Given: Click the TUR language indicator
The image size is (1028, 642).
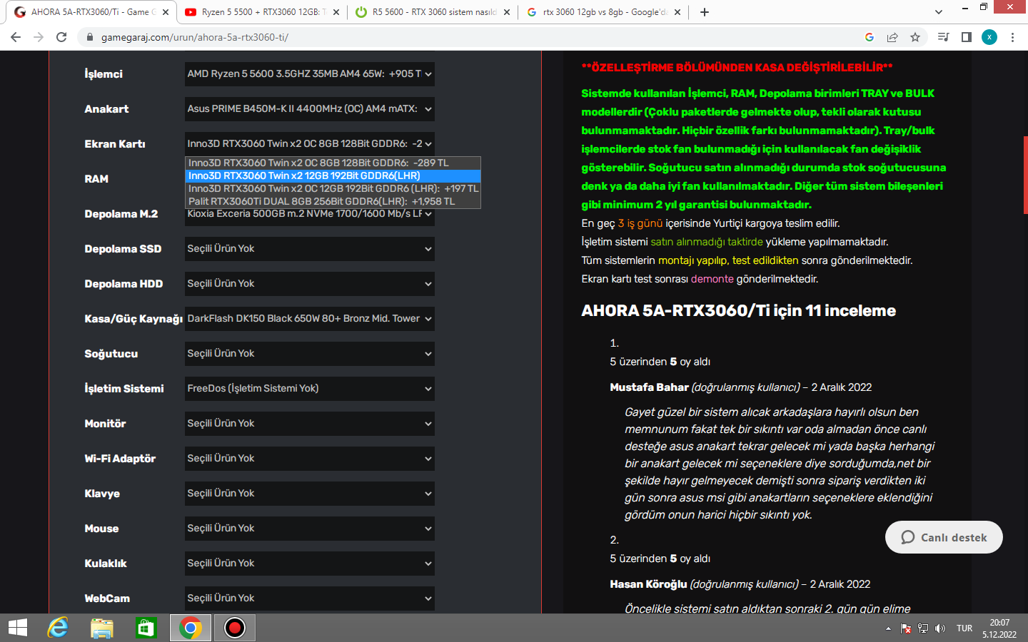Looking at the screenshot, I should click(x=964, y=628).
